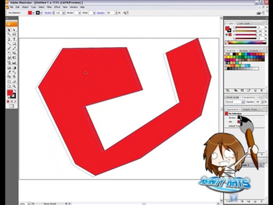Click the Yellow value field in Color panel
273x205 pixels.
click(260, 35)
